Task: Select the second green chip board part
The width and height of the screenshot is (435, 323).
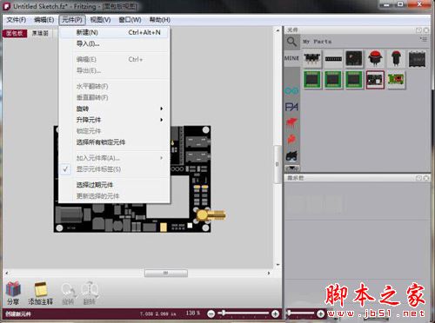Action: click(x=333, y=80)
